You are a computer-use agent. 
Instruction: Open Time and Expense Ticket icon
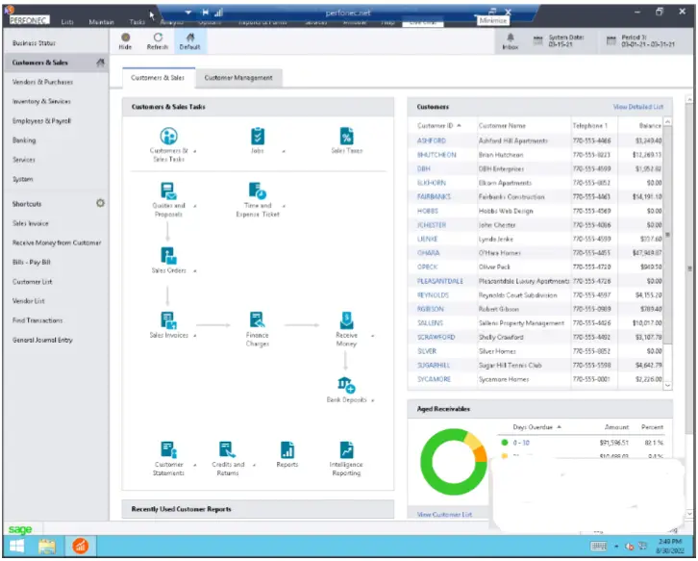point(258,191)
